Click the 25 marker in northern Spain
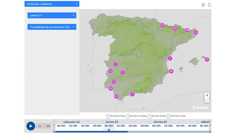Viewport: 236px width, 133px height. click(x=162, y=25)
